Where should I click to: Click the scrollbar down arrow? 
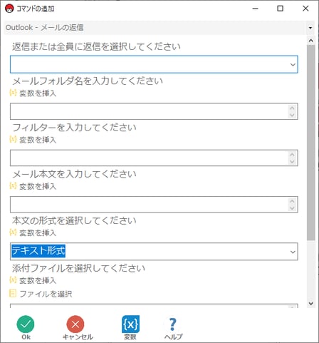(311, 303)
